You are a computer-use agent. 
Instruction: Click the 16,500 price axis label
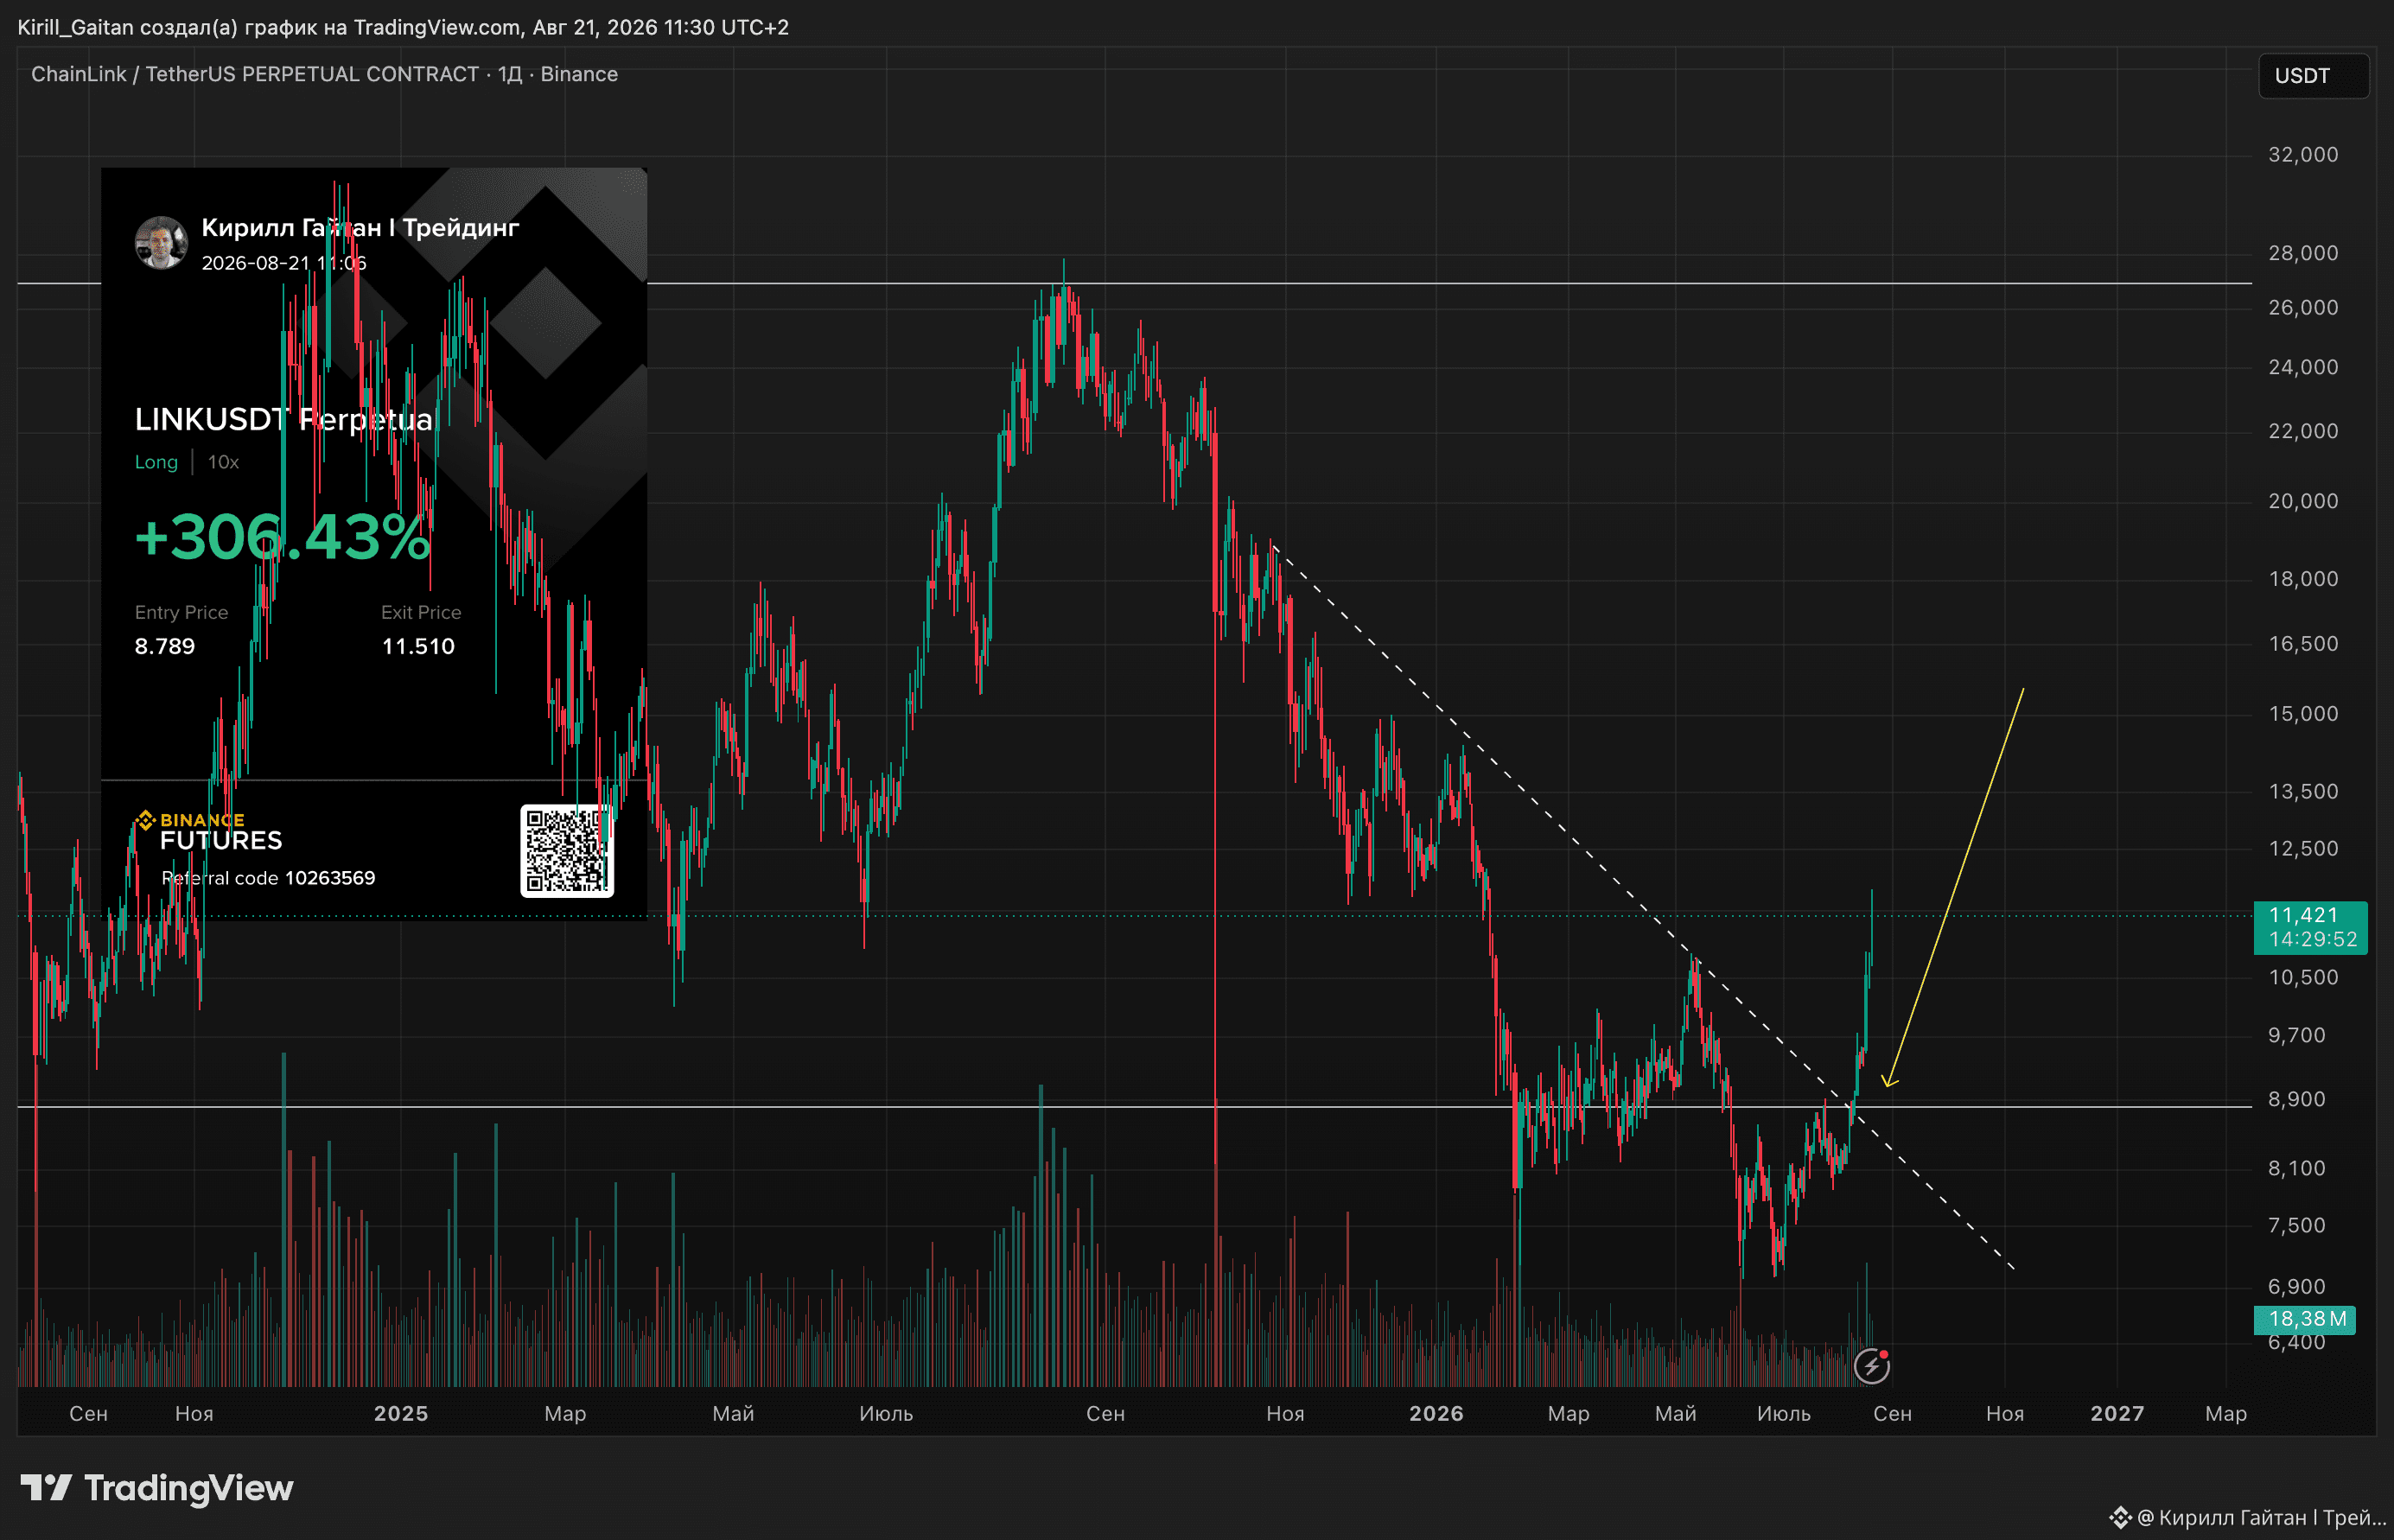point(2303,644)
